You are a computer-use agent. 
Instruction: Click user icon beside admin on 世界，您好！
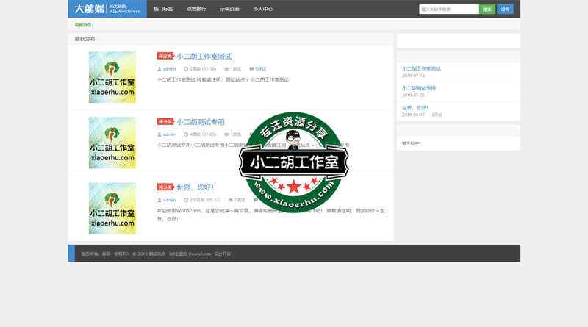159,200
